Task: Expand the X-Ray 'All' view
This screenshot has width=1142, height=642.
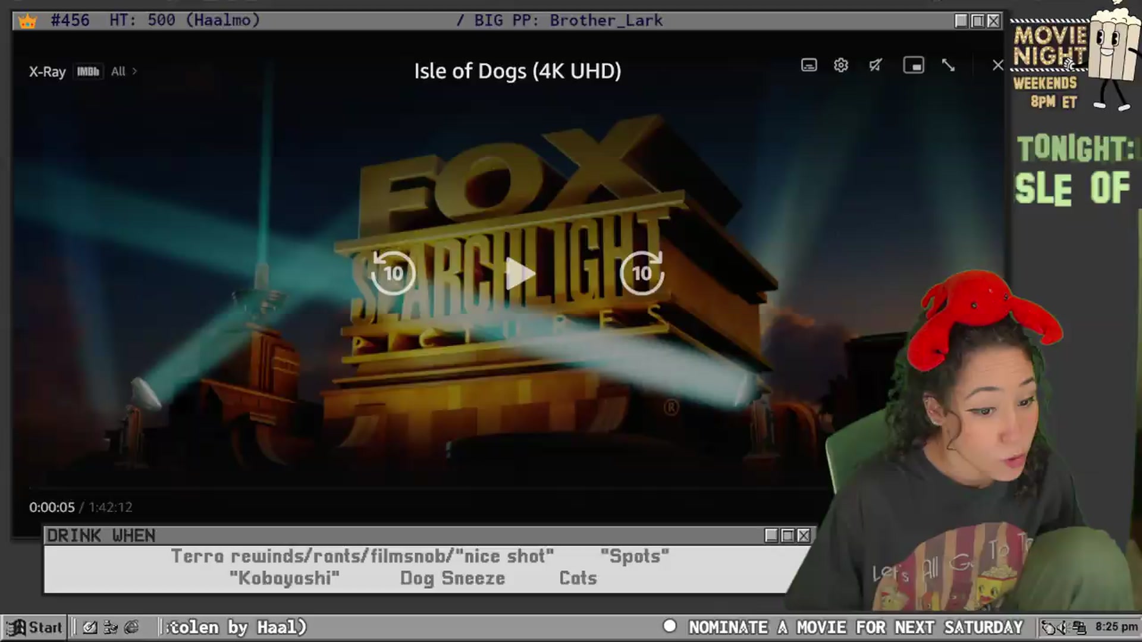Action: click(x=124, y=71)
